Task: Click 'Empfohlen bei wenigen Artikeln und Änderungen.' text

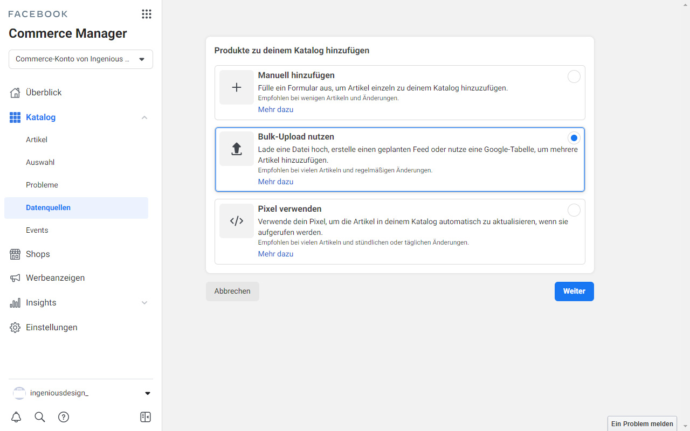Action: (328, 99)
